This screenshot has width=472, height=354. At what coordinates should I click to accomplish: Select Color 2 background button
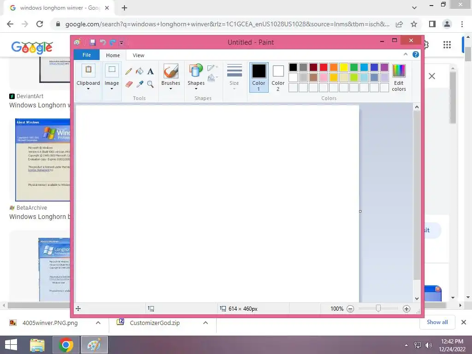(x=278, y=77)
